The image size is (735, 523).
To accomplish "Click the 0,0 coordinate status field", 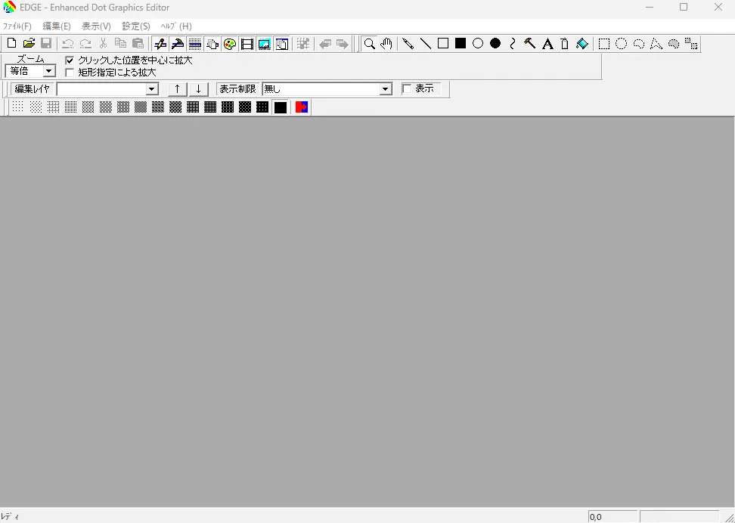I will tap(612, 517).
